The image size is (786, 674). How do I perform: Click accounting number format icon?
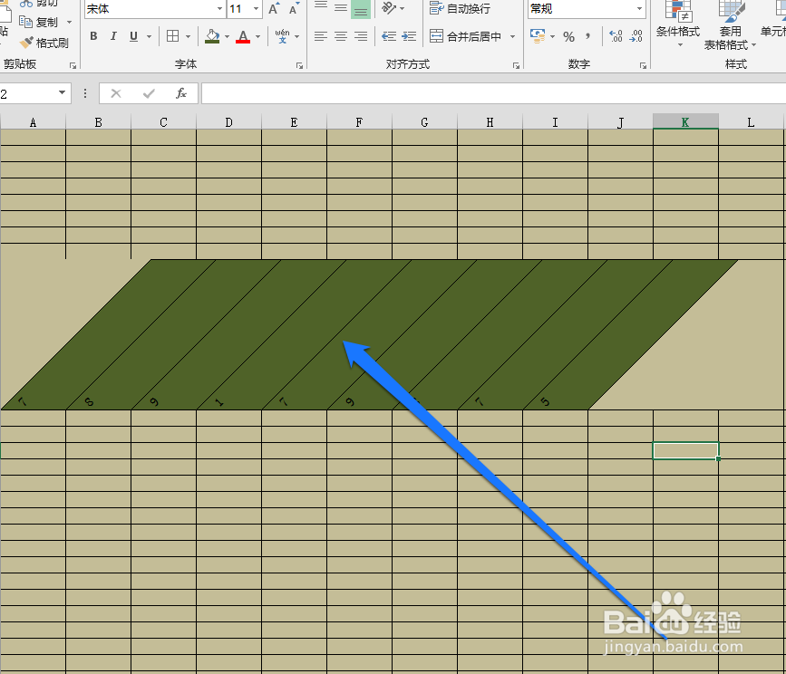[x=538, y=36]
